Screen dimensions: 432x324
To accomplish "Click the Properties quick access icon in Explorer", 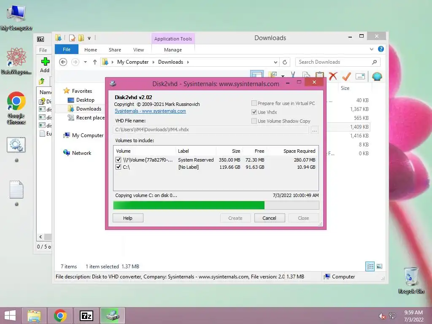I will pos(72,38).
